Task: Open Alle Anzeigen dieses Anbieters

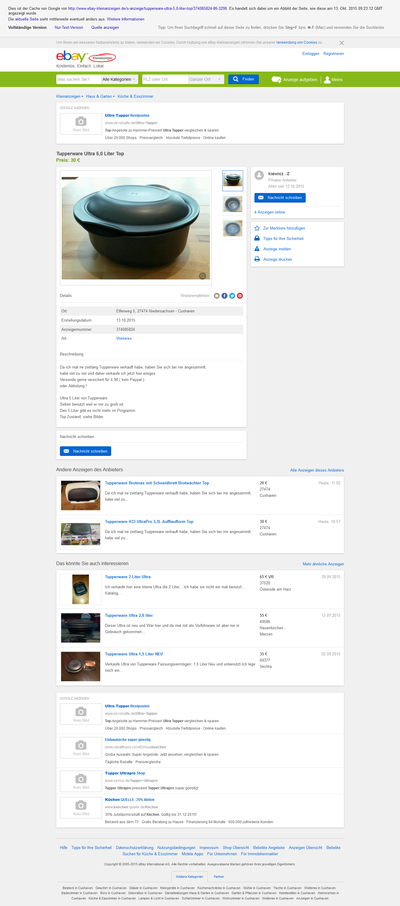Action: (317, 470)
